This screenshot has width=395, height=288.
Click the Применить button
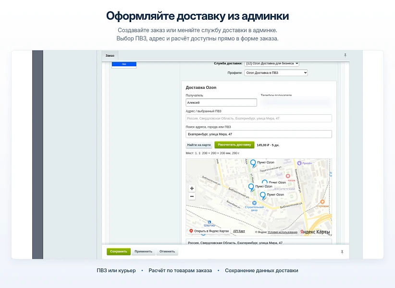(143, 252)
